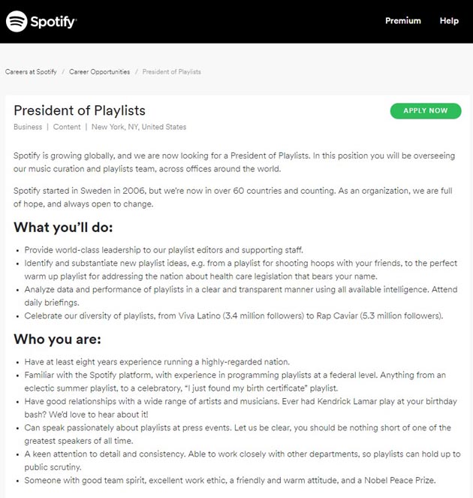Go to Careers at Spotify breadcrumb

31,72
